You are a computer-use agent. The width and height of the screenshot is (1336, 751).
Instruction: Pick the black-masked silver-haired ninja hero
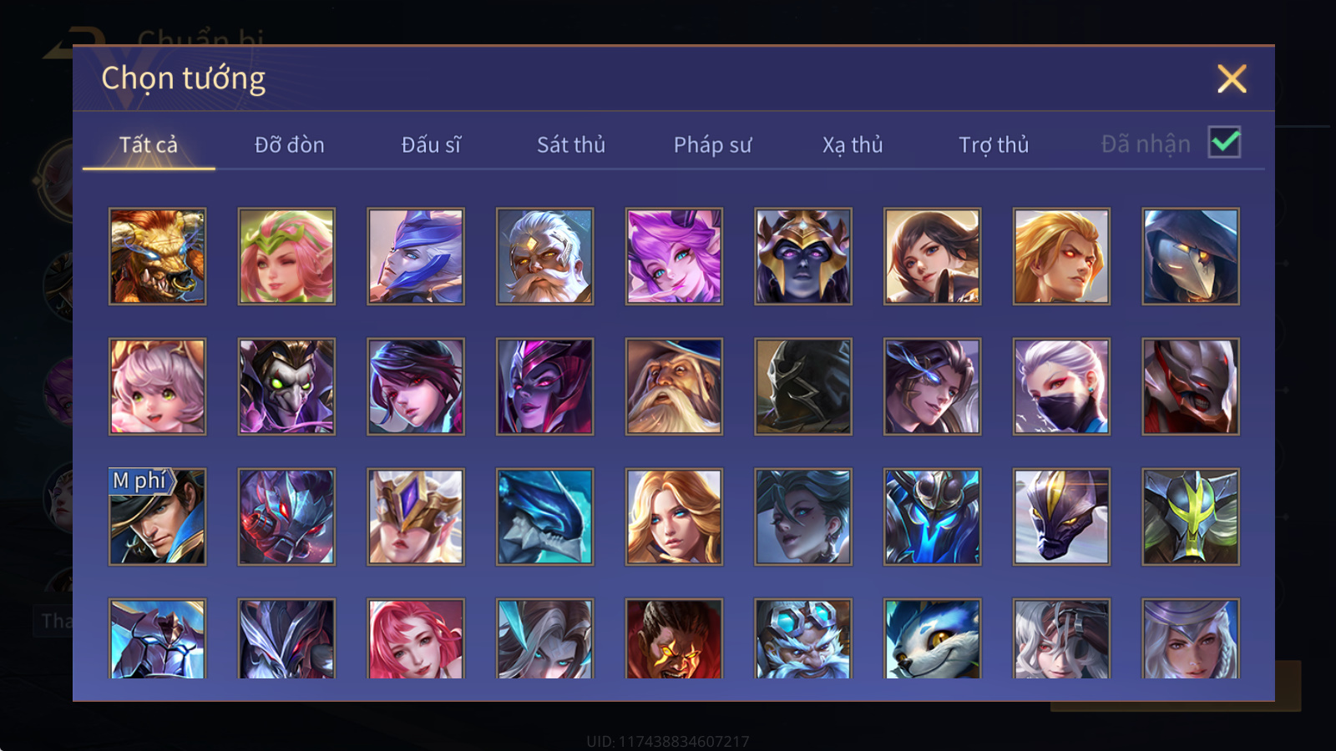pos(1061,386)
